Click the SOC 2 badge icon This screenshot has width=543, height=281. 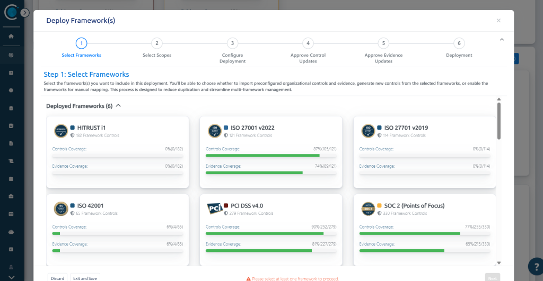tap(368, 209)
